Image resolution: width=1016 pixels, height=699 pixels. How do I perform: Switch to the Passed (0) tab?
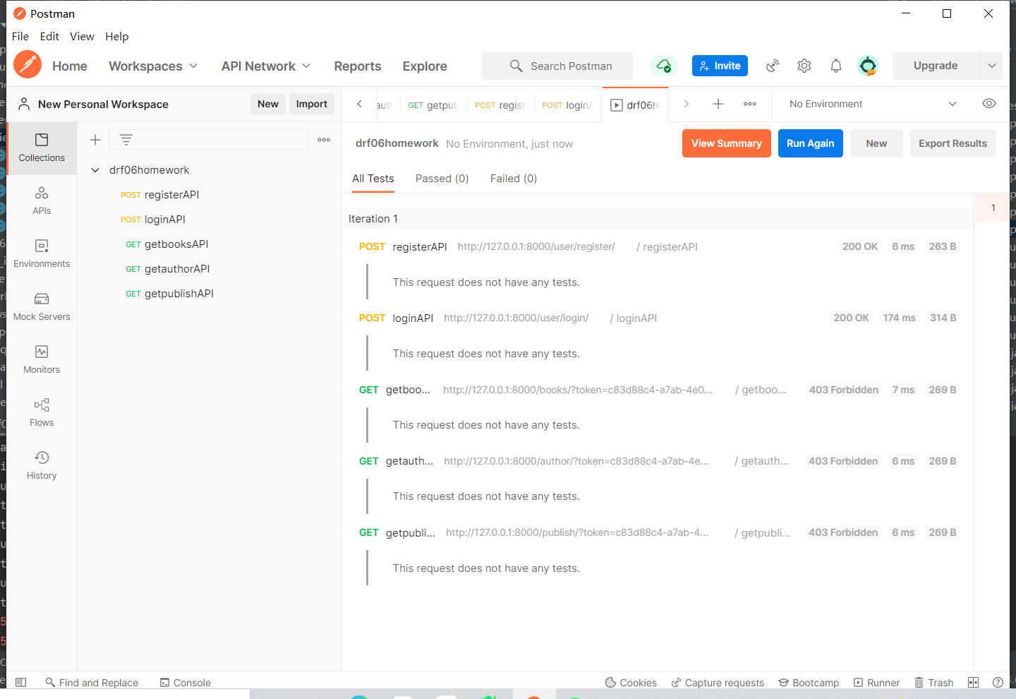[x=442, y=179]
